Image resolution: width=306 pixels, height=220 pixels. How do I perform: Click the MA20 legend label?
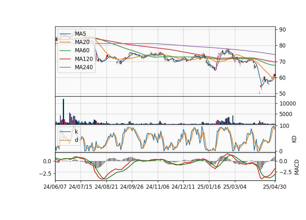coord(82,42)
